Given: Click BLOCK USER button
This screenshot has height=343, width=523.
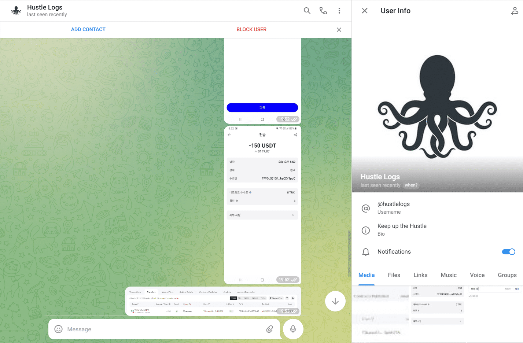Looking at the screenshot, I should pos(251,29).
